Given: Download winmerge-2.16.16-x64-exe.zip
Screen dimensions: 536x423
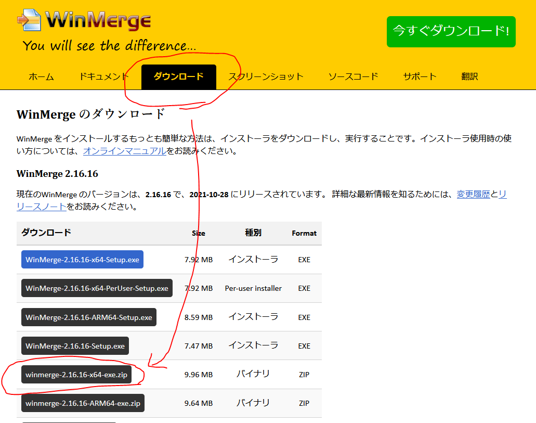Looking at the screenshot, I should (x=76, y=375).
